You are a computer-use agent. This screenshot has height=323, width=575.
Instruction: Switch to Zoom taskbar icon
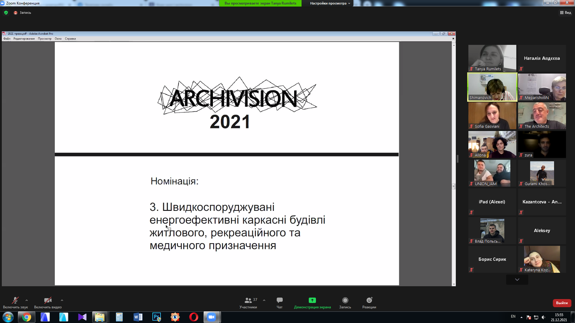[212, 317]
